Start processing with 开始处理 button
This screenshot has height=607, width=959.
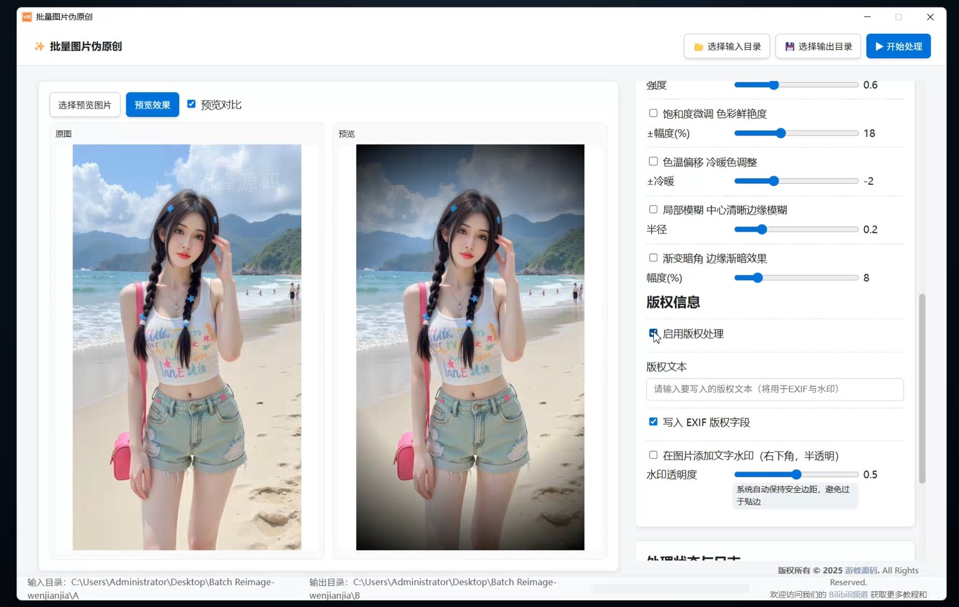[x=899, y=47]
